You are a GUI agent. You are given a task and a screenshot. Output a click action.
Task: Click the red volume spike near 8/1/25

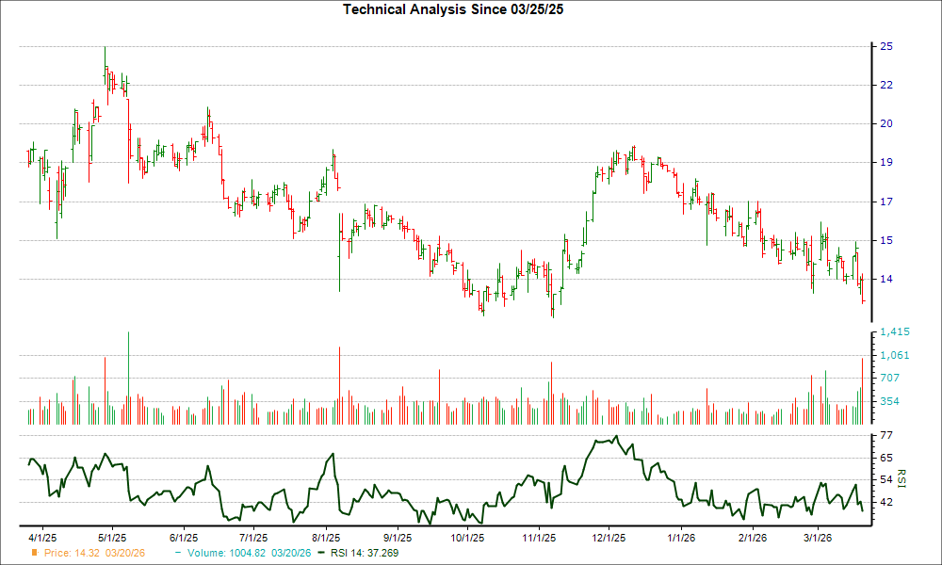[340, 381]
